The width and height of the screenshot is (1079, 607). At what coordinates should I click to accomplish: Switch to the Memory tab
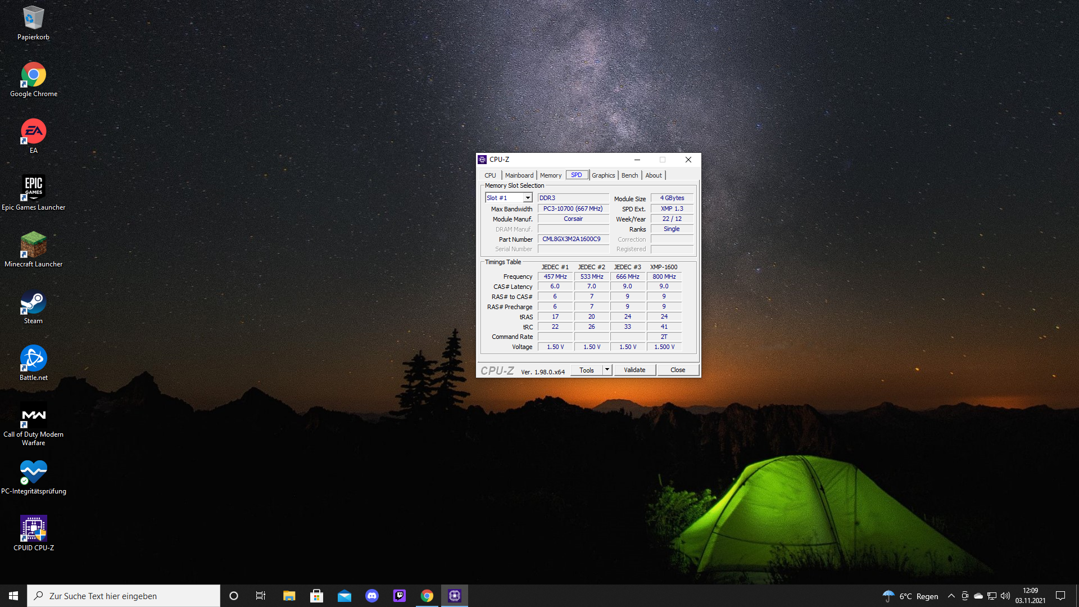click(x=550, y=175)
